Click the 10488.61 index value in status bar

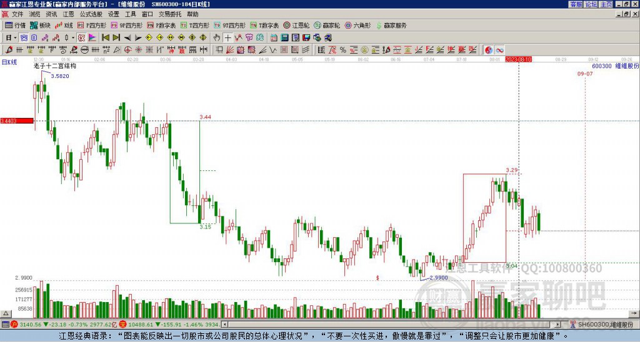(x=142, y=325)
